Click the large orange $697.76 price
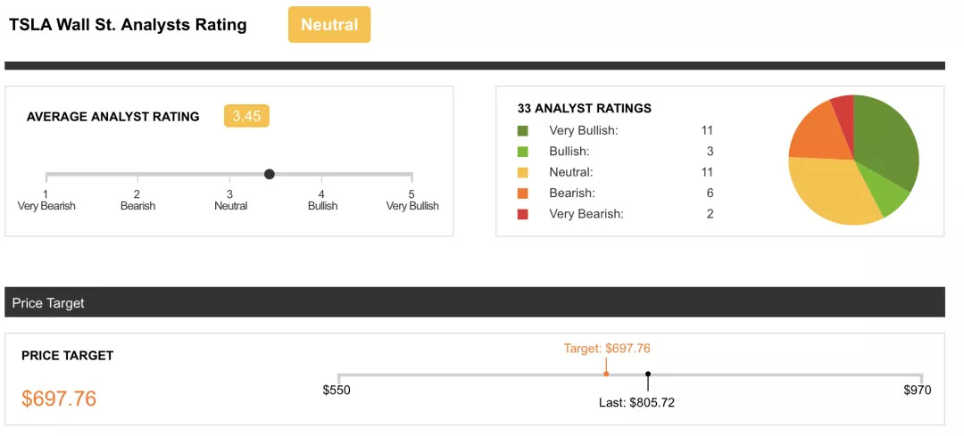 [59, 399]
